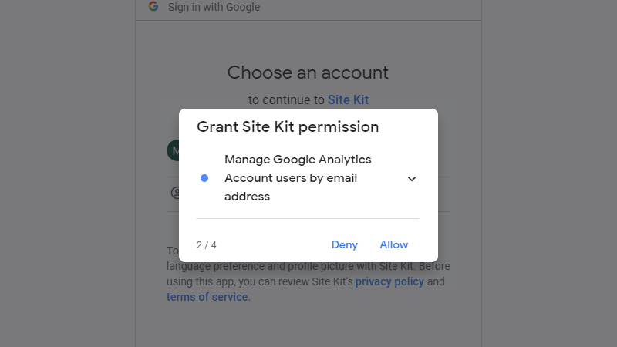Click the 2 / 4 step indicator
The width and height of the screenshot is (617, 347).
pyautogui.click(x=207, y=245)
